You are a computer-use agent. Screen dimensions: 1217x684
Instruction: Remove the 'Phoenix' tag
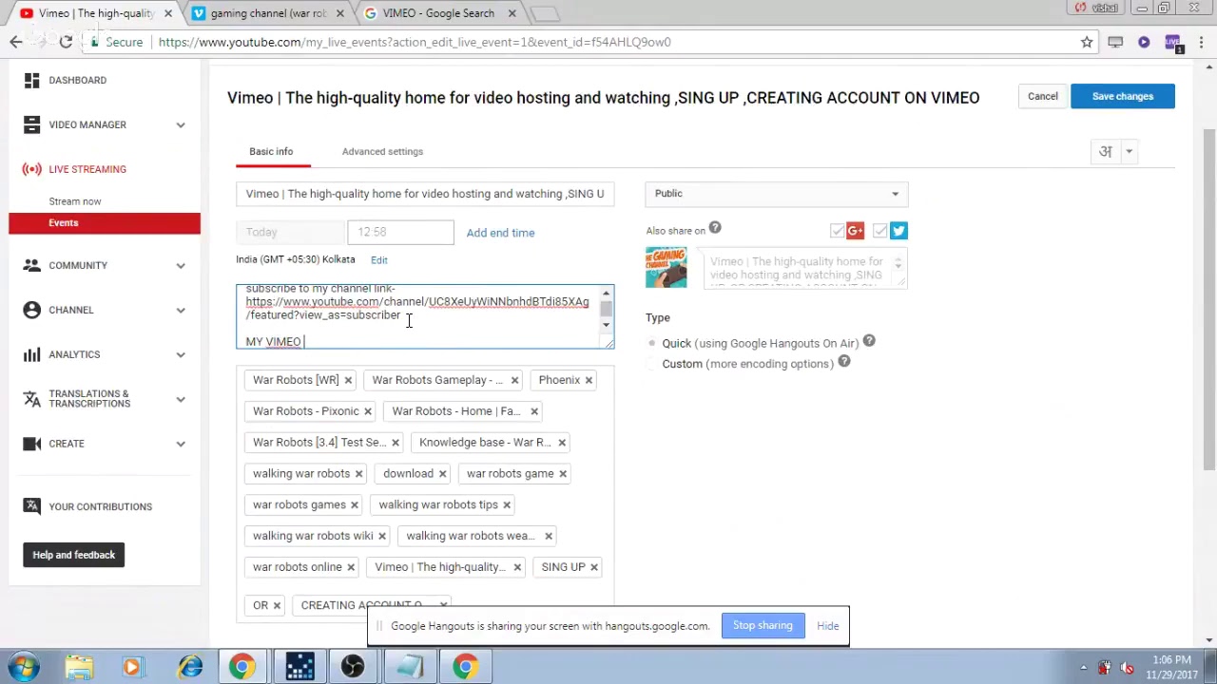click(x=589, y=380)
